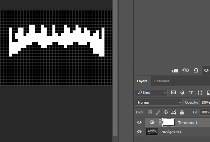Hide the Threshold 1 layer

click(139, 122)
